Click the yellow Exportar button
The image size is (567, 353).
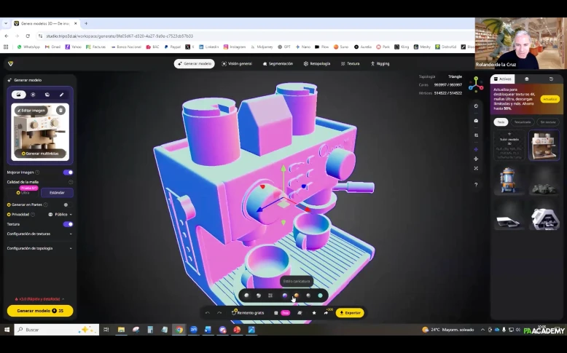click(x=350, y=313)
